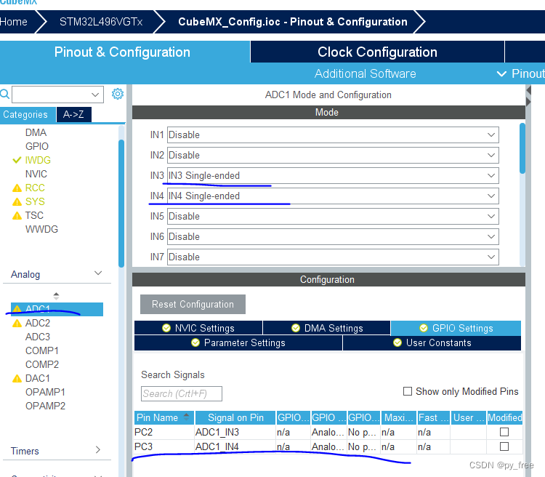Open the IN1 mode dropdown
Viewport: 545px width, 477px height.
[x=333, y=135]
